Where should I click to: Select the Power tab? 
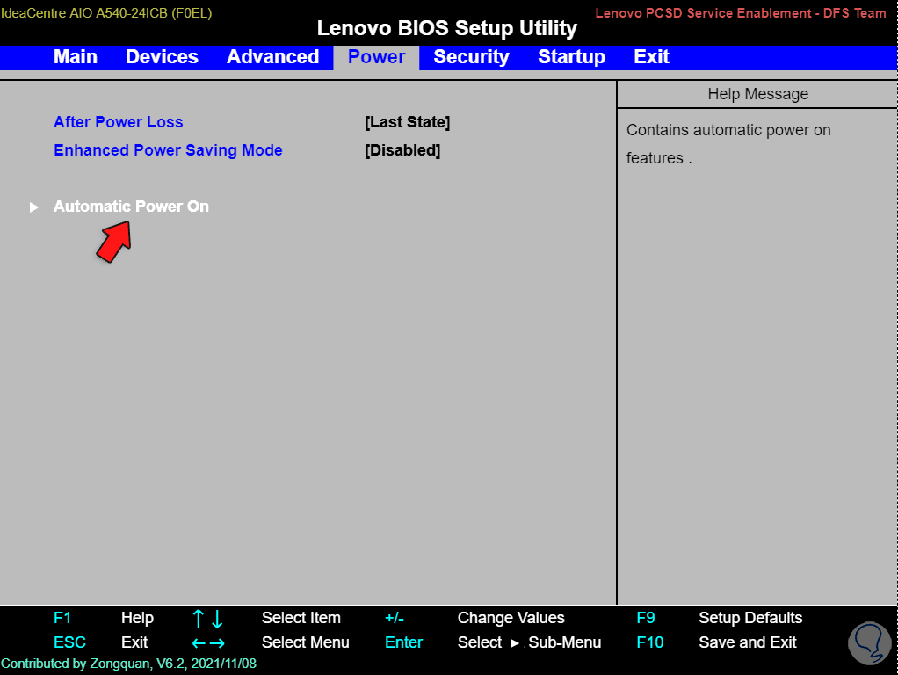coord(376,57)
